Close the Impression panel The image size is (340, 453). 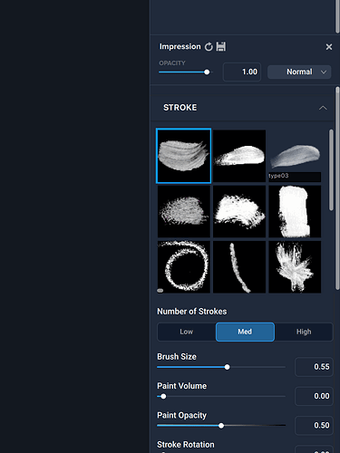click(x=329, y=47)
